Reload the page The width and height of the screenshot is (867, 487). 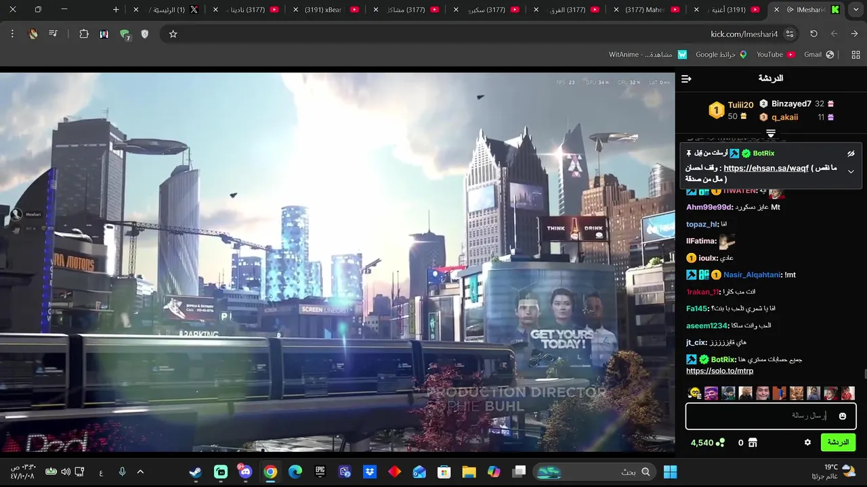coord(813,34)
